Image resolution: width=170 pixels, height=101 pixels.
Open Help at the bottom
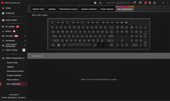[x=4, y=98]
